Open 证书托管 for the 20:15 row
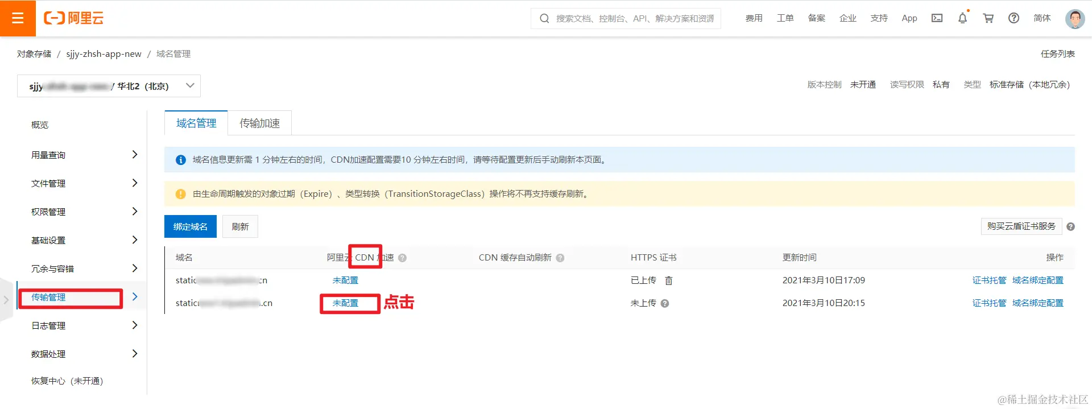Screen dimensions: 1092x409 click(989, 303)
